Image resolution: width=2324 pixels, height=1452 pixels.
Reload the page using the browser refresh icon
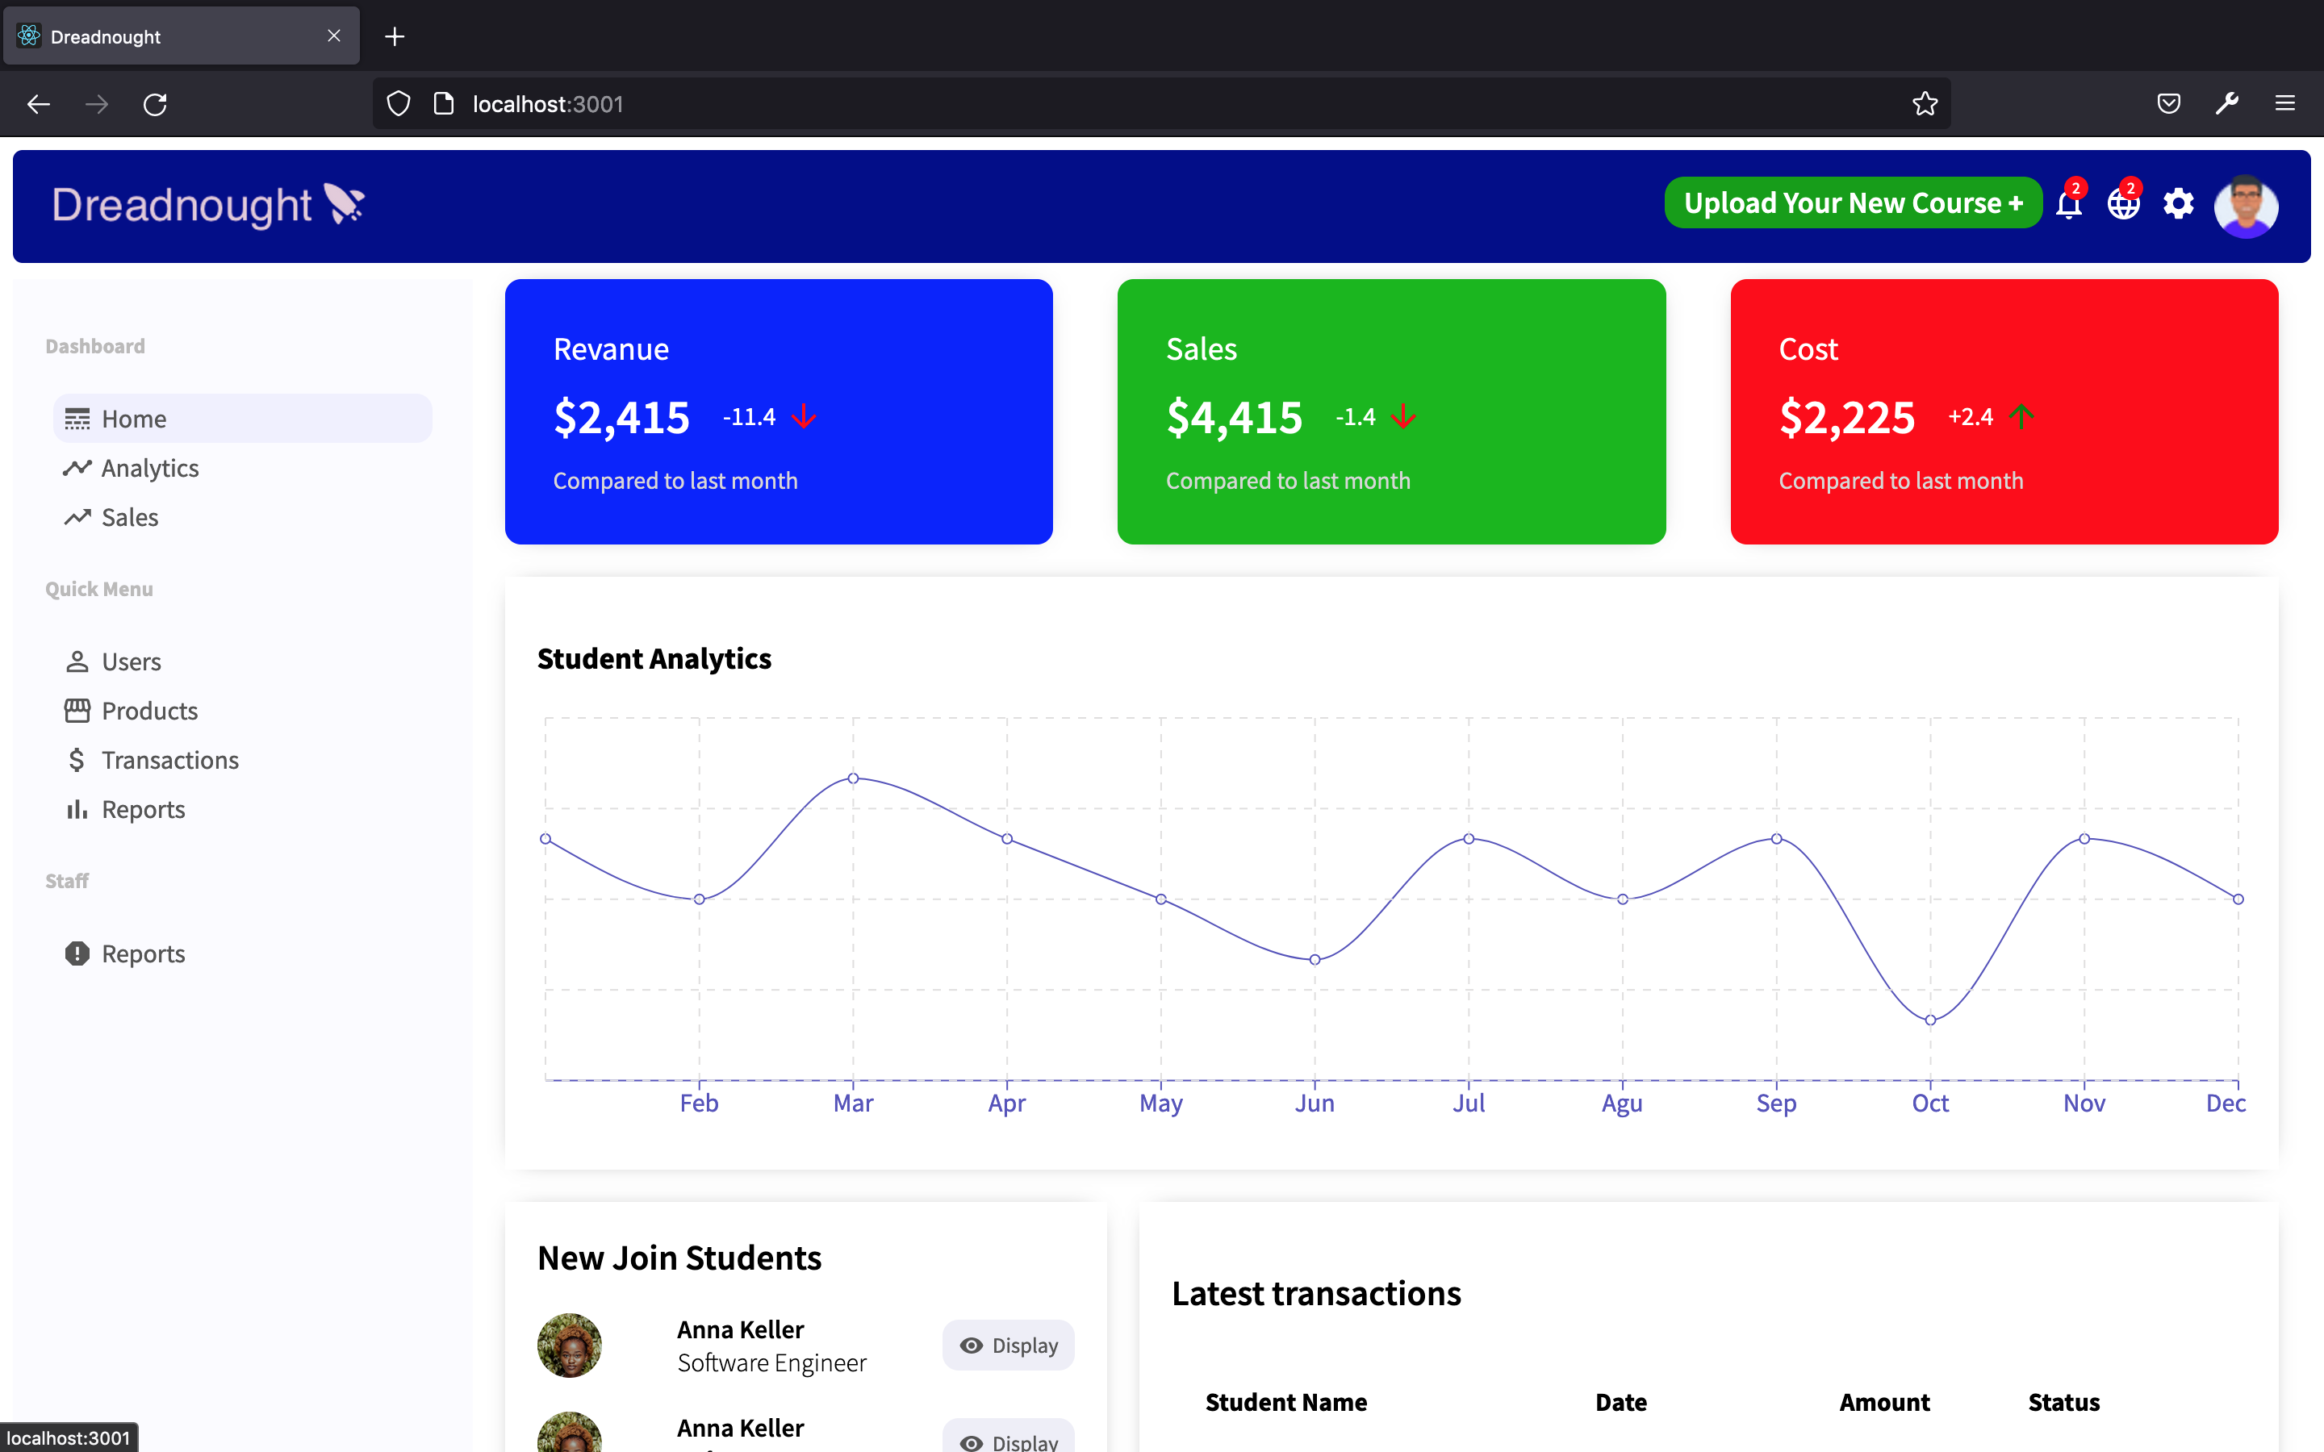click(156, 104)
